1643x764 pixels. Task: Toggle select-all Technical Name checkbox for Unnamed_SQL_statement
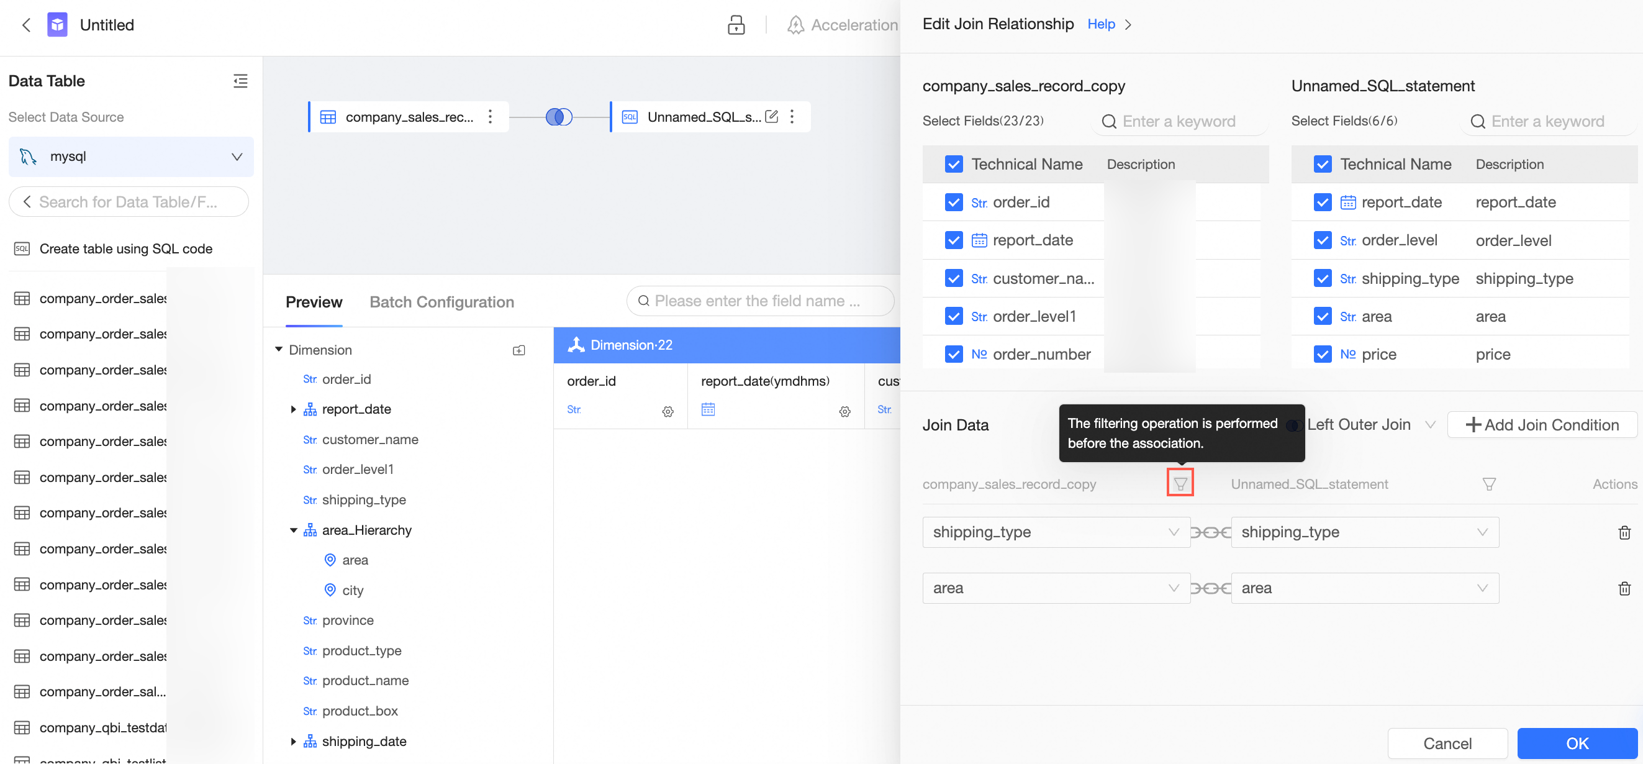point(1322,165)
